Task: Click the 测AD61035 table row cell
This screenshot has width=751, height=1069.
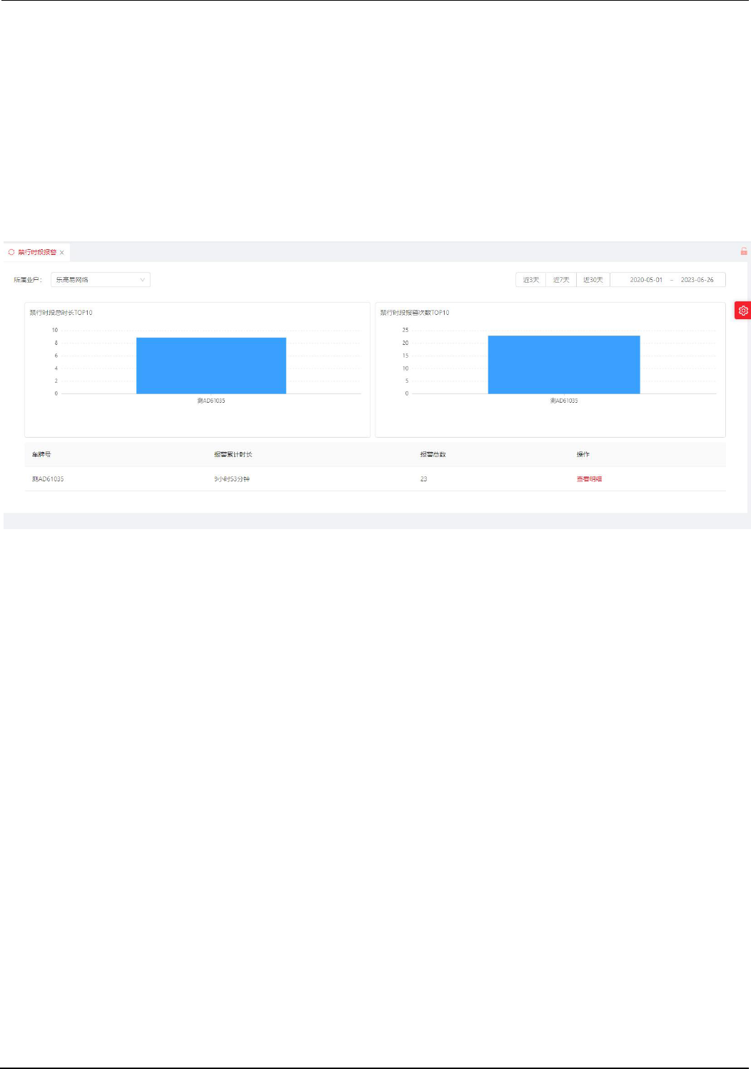Action: (x=48, y=479)
